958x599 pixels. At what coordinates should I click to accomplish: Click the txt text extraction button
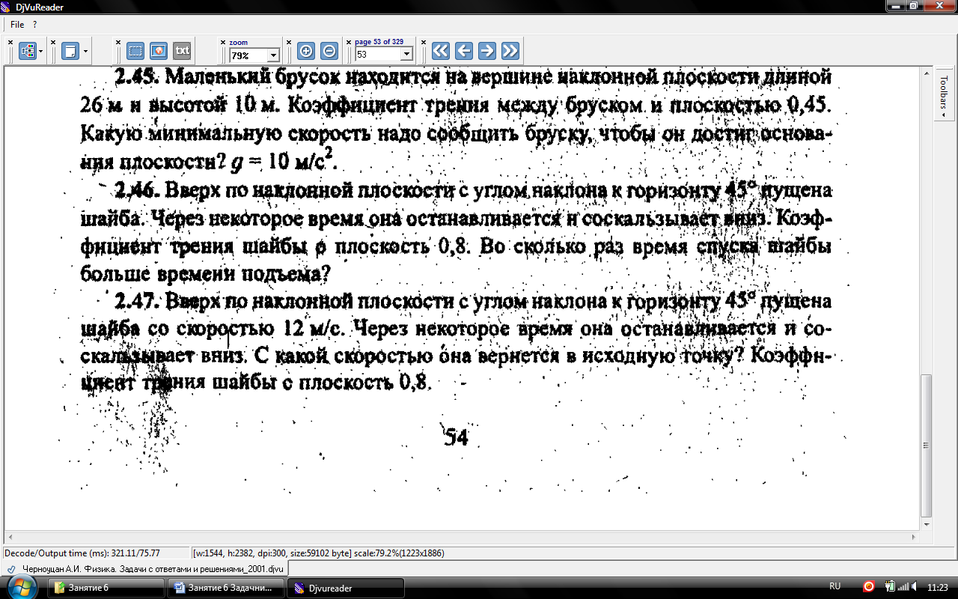pos(182,51)
